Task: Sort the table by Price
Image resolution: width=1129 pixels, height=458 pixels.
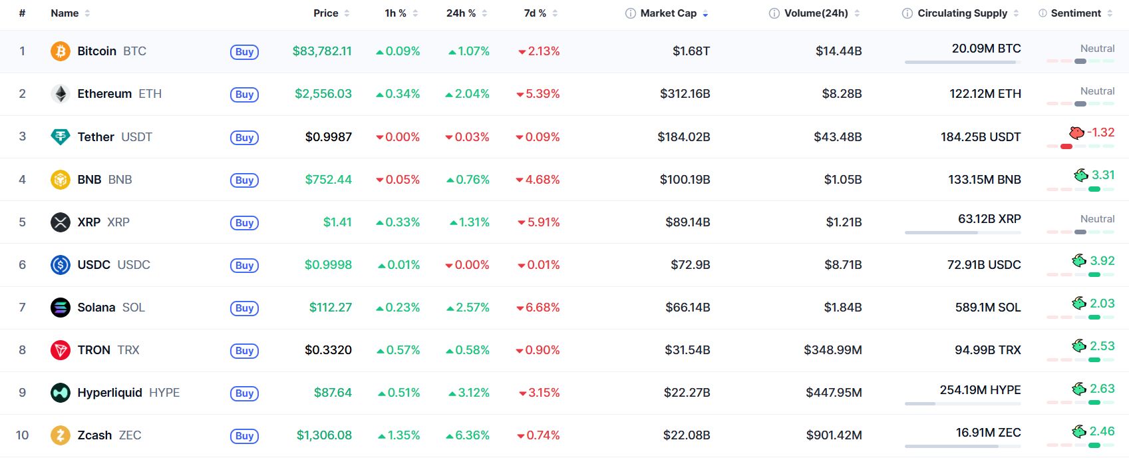Action: click(x=331, y=13)
